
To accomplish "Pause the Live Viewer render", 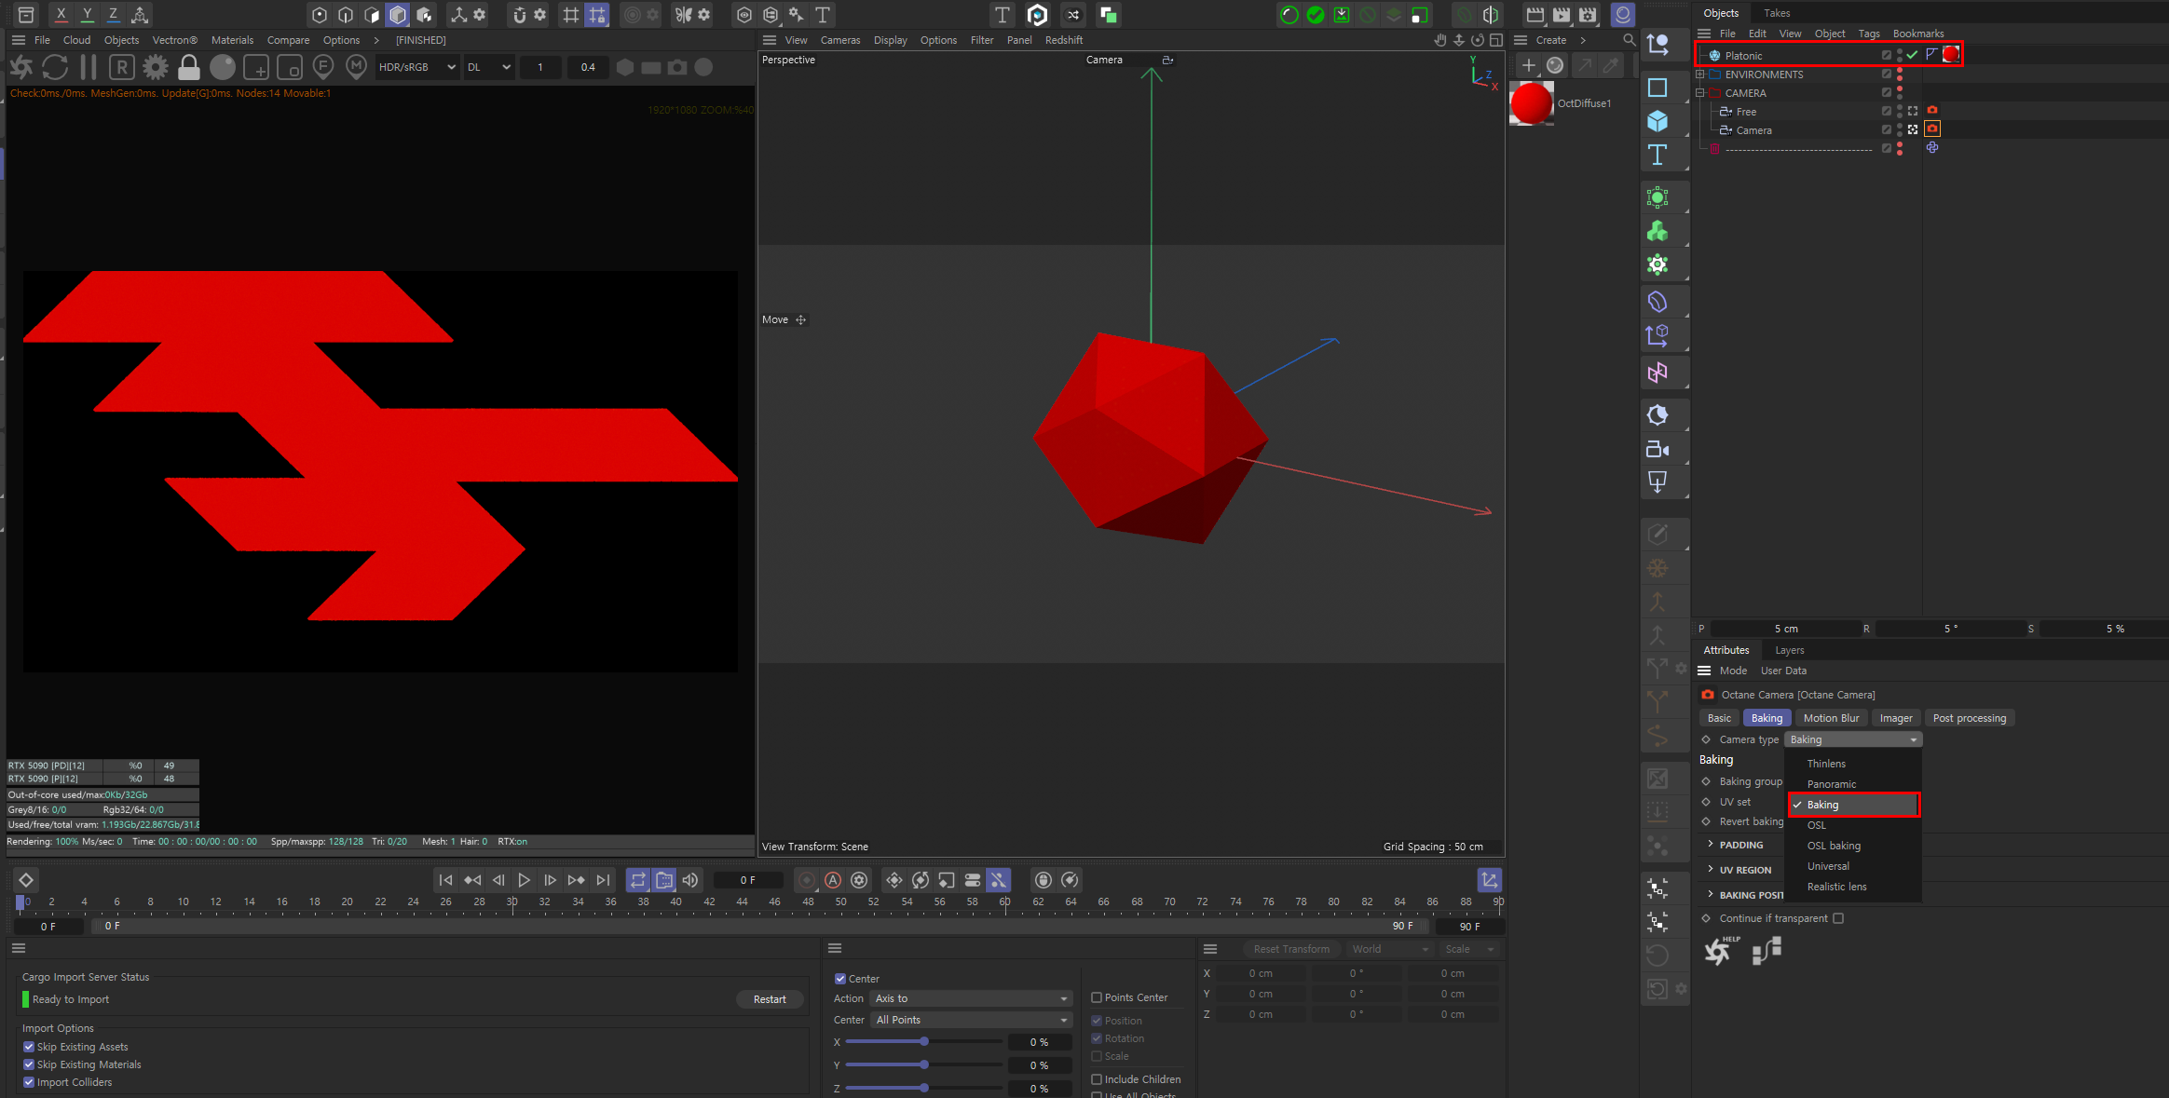I will [x=89, y=67].
